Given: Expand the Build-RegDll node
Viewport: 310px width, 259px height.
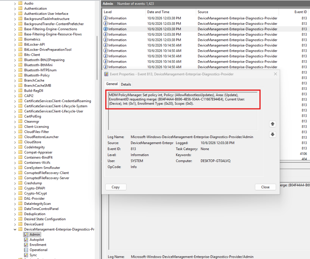Looking at the screenshot, I should tap(15, 91).
